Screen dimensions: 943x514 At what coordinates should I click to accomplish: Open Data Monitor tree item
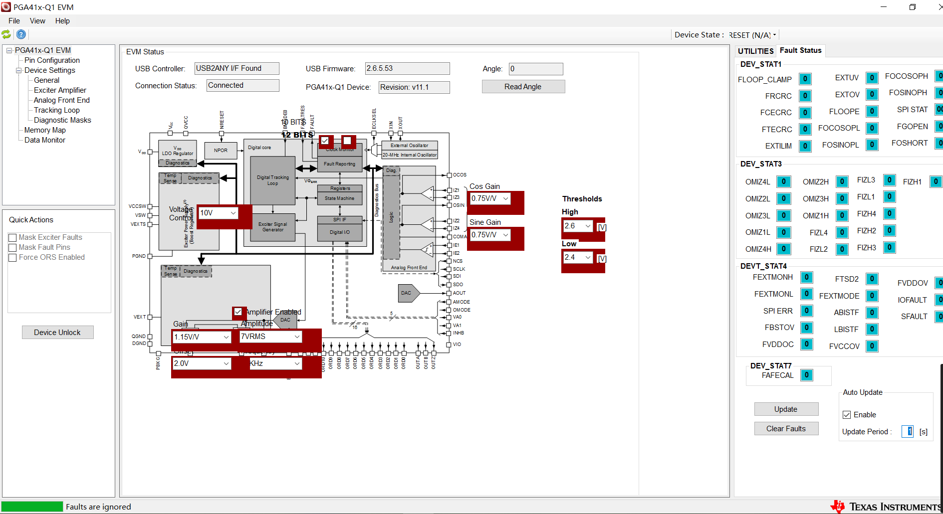pos(45,140)
